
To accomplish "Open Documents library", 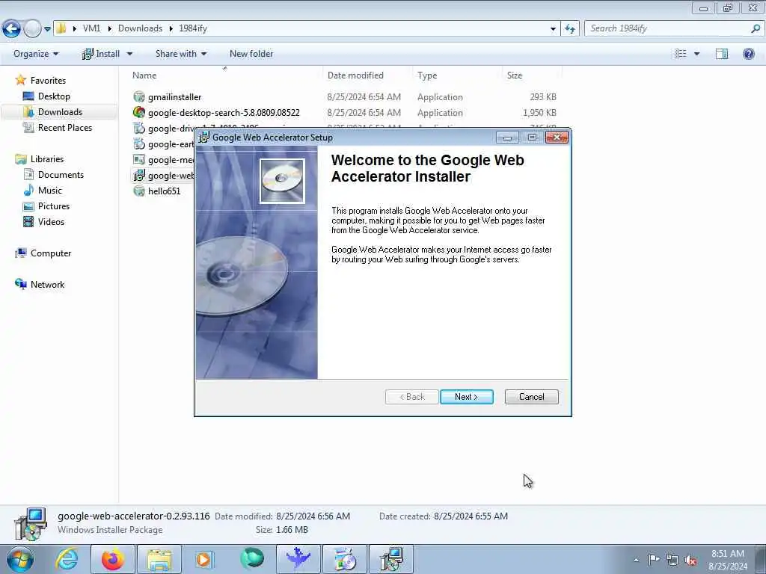I will (x=61, y=175).
